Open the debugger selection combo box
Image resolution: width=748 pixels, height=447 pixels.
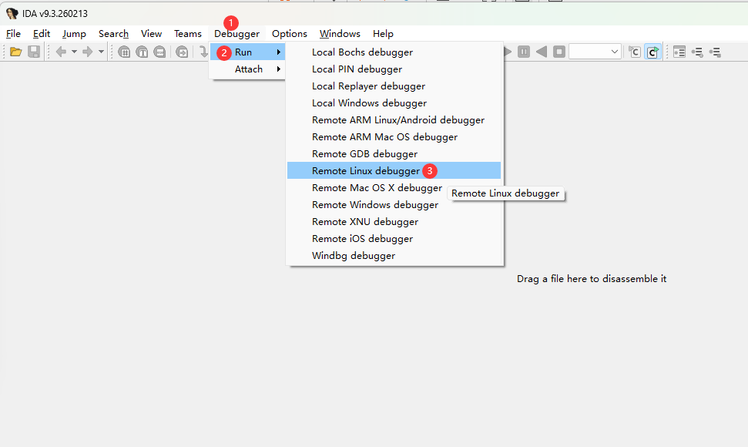pyautogui.click(x=595, y=52)
